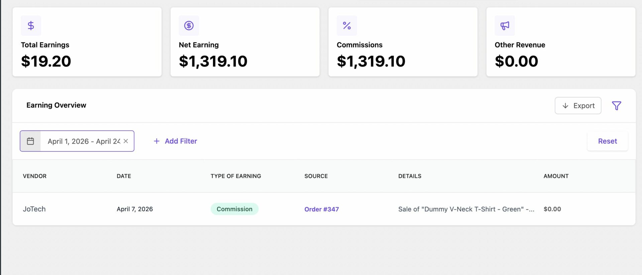Click the Total Earnings $19.20 value
This screenshot has height=275, width=642.
46,61
